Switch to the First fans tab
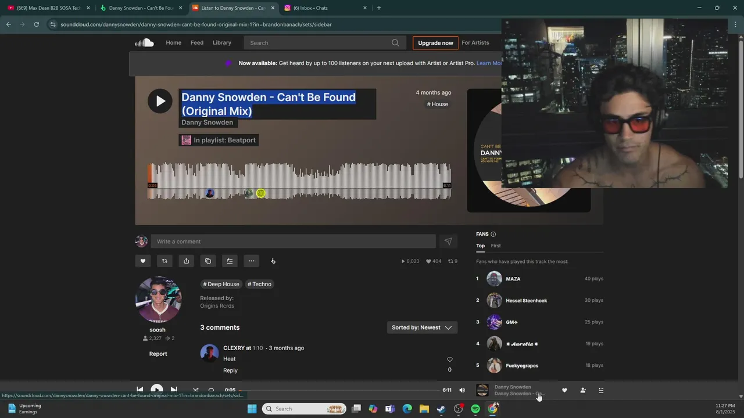 pyautogui.click(x=496, y=246)
